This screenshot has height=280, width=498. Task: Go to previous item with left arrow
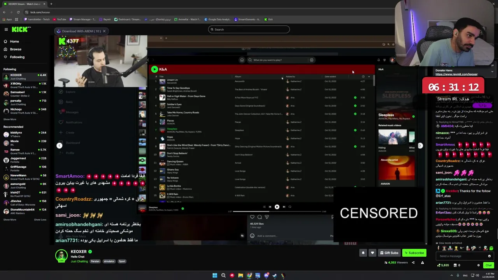(x=59, y=145)
